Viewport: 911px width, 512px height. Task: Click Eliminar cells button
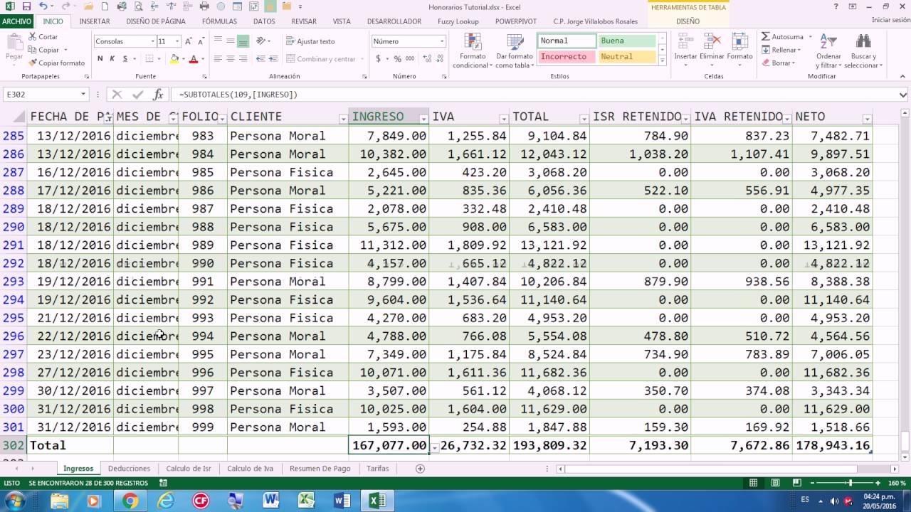pyautogui.click(x=712, y=50)
